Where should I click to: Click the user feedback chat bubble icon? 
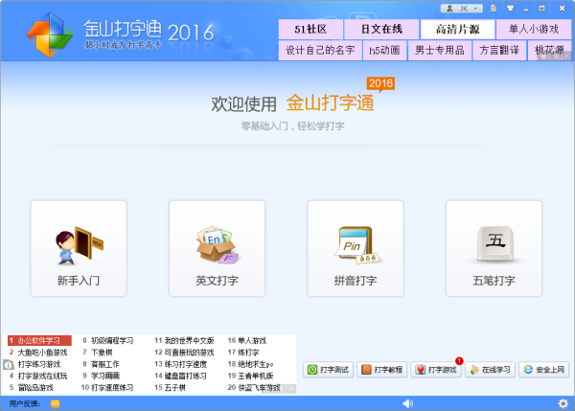55,404
